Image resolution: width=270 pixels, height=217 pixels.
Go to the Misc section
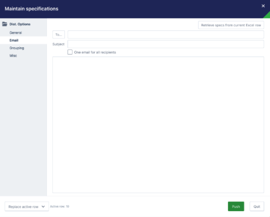[x=13, y=56]
